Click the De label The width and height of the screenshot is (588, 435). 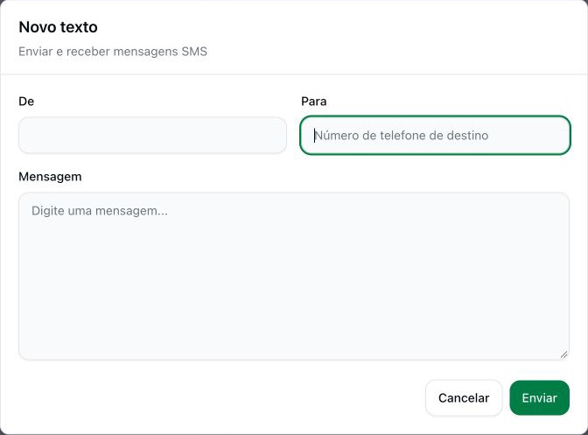(x=26, y=102)
